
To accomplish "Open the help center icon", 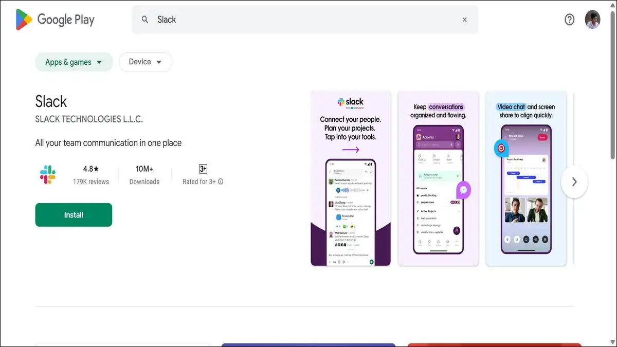I will (x=569, y=20).
